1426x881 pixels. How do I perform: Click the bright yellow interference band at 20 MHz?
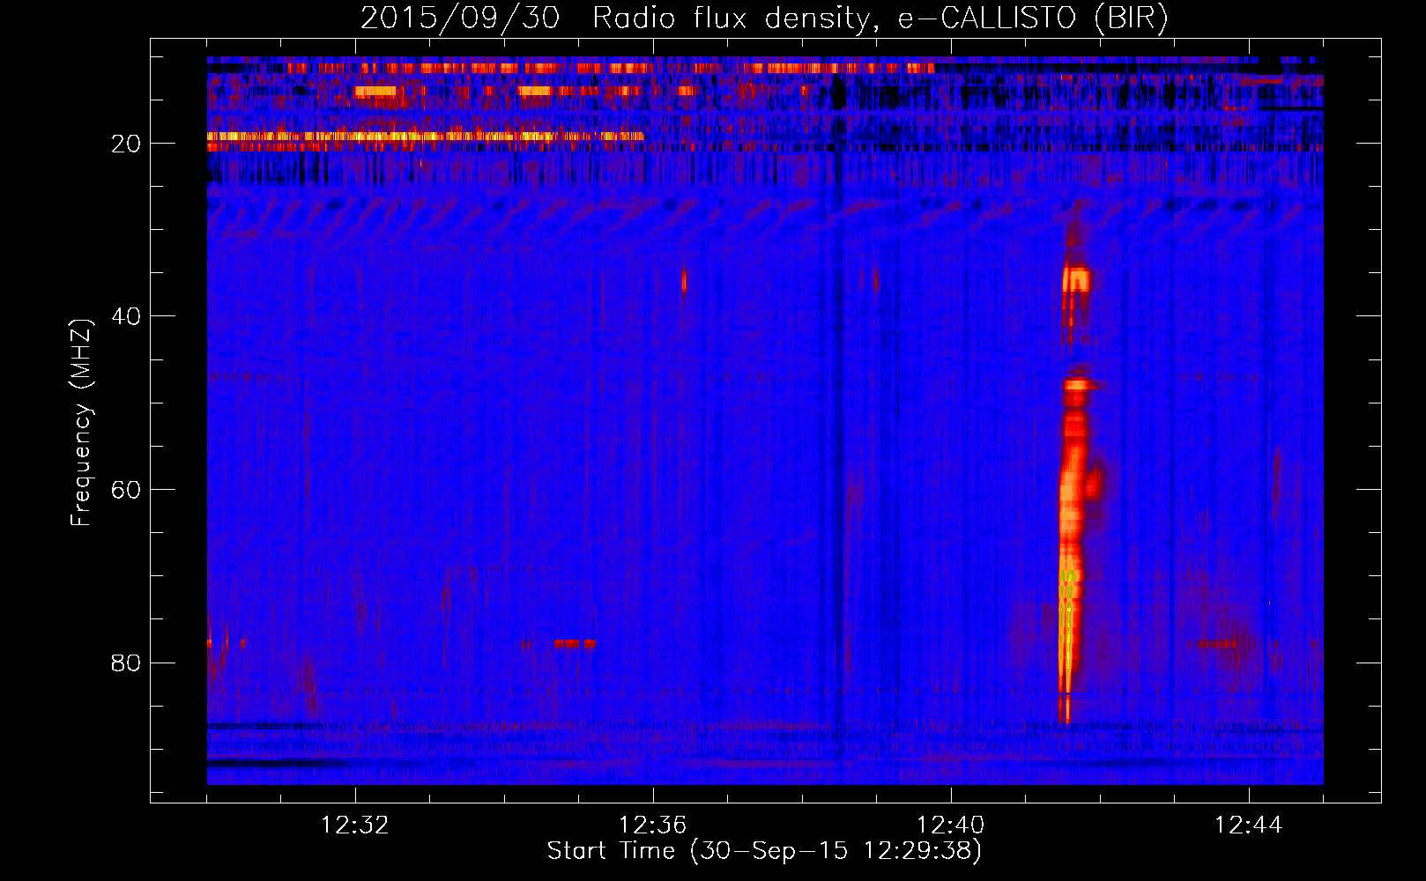425,137
